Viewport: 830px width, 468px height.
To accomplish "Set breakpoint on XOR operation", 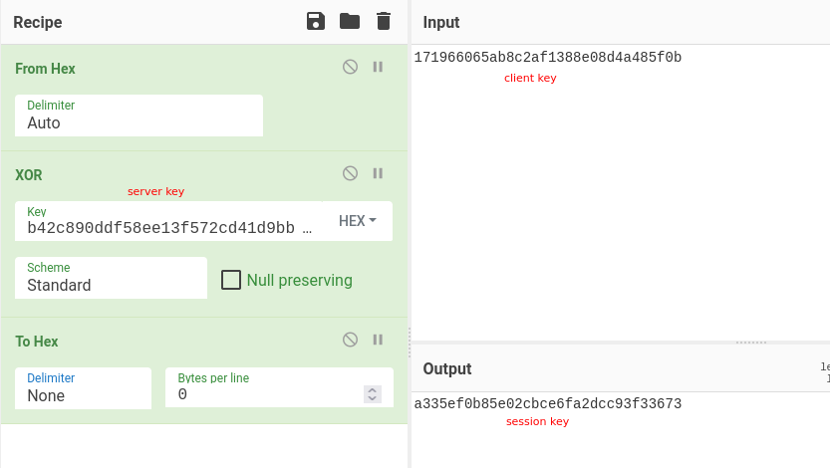I will 379,173.
